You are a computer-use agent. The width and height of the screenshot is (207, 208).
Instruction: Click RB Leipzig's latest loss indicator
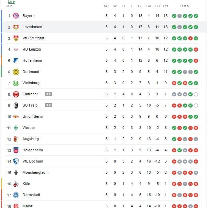coord(196,49)
